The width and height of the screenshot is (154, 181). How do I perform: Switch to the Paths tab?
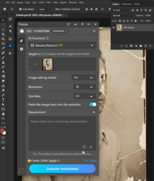point(137,4)
